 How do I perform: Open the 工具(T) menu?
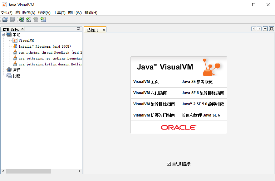(x=59, y=13)
